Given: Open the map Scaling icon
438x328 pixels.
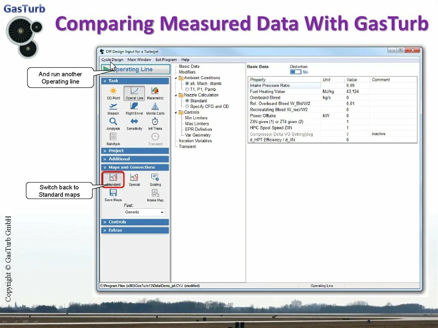Looking at the screenshot, I should (x=155, y=180).
